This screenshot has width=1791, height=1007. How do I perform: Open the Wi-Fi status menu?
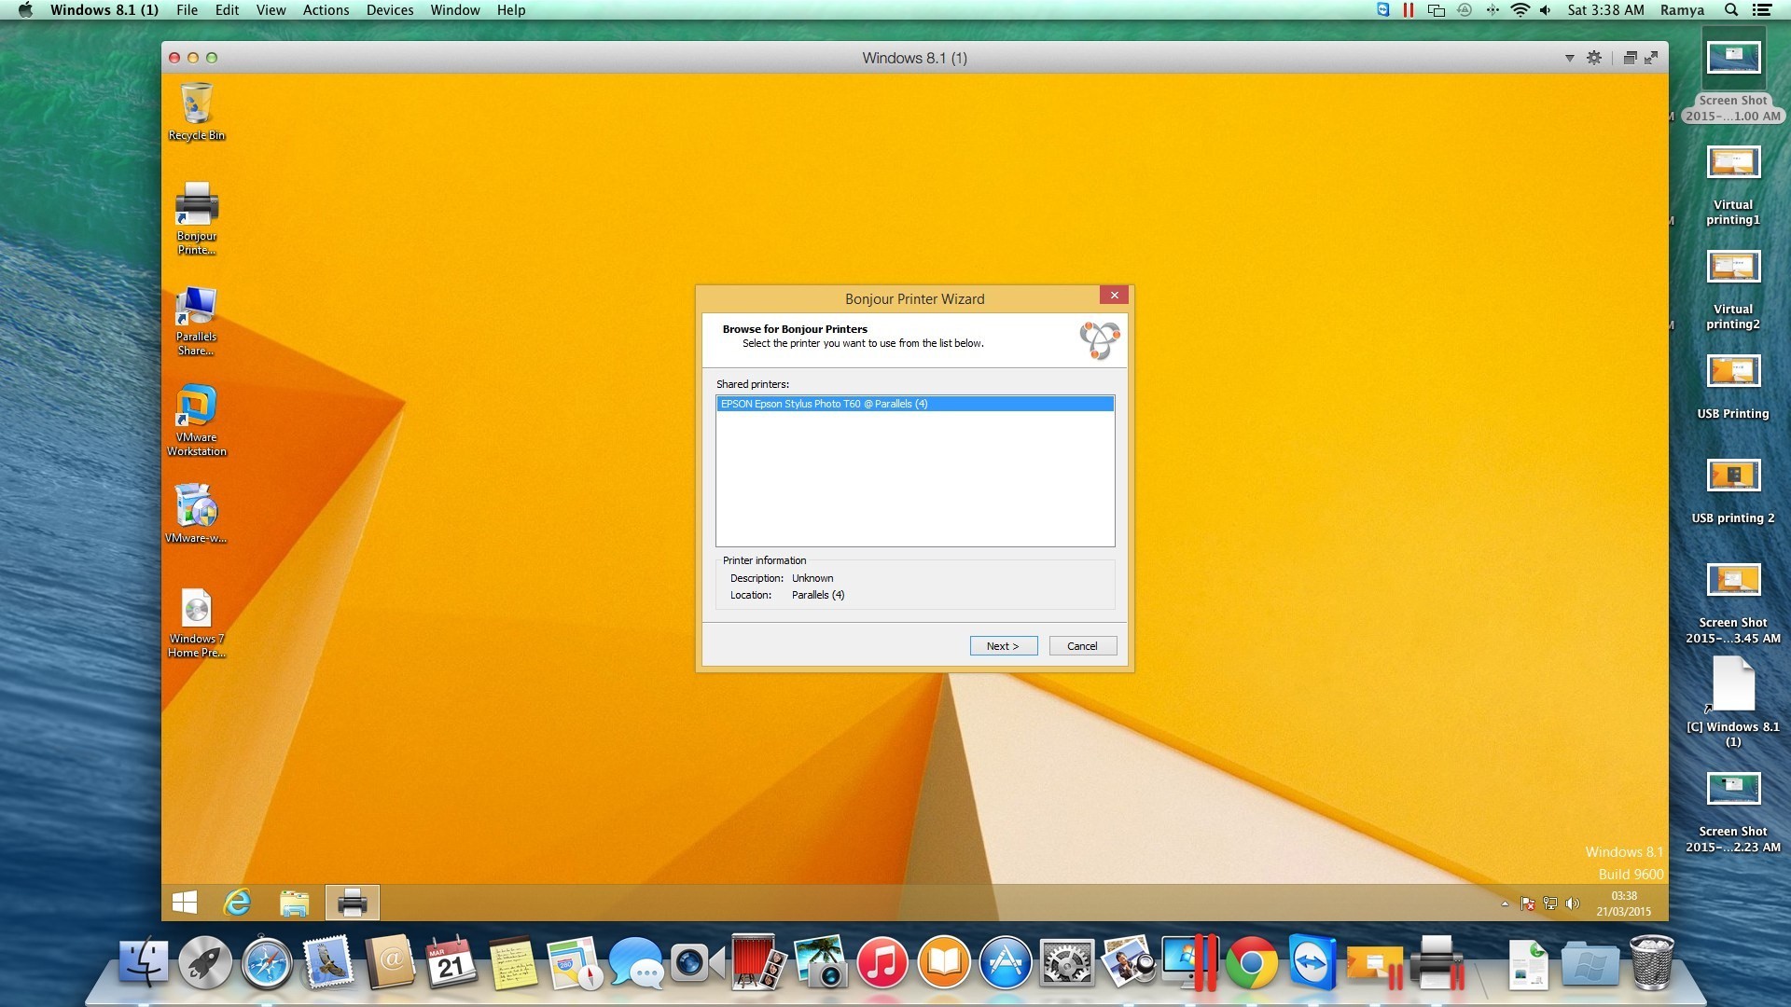tap(1520, 10)
